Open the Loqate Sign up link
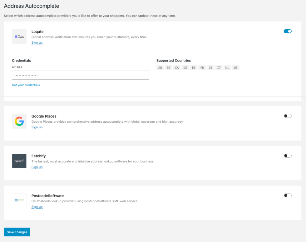Viewport: 306px width, 242px height. [x=37, y=43]
